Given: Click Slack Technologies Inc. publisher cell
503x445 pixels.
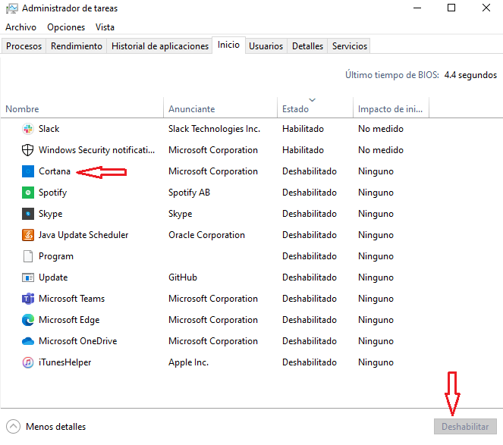Looking at the screenshot, I should click(x=214, y=129).
